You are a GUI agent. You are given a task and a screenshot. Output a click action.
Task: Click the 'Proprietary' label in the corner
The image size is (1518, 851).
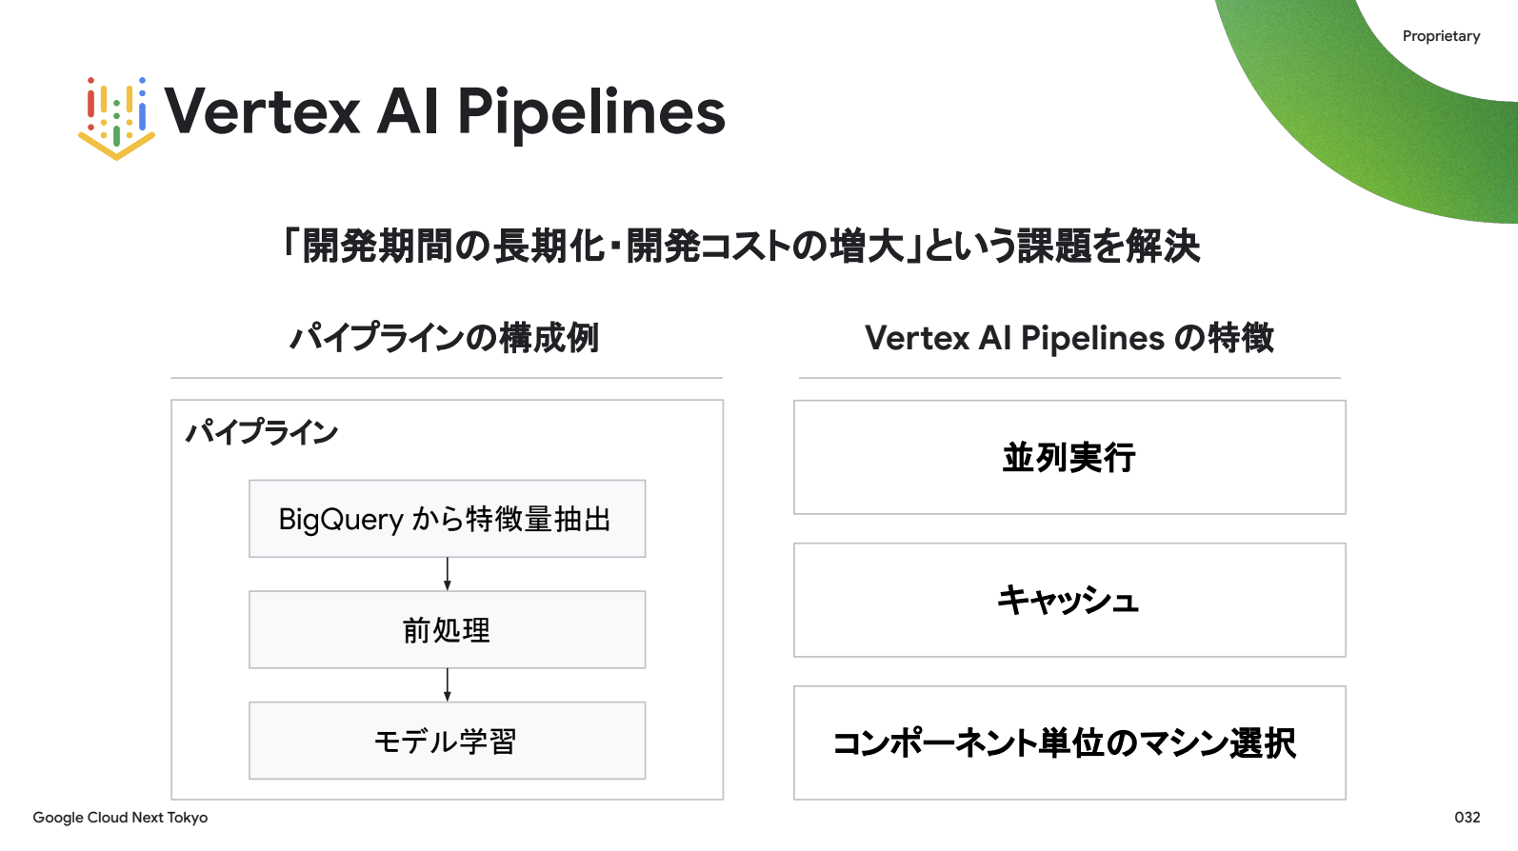tap(1441, 36)
